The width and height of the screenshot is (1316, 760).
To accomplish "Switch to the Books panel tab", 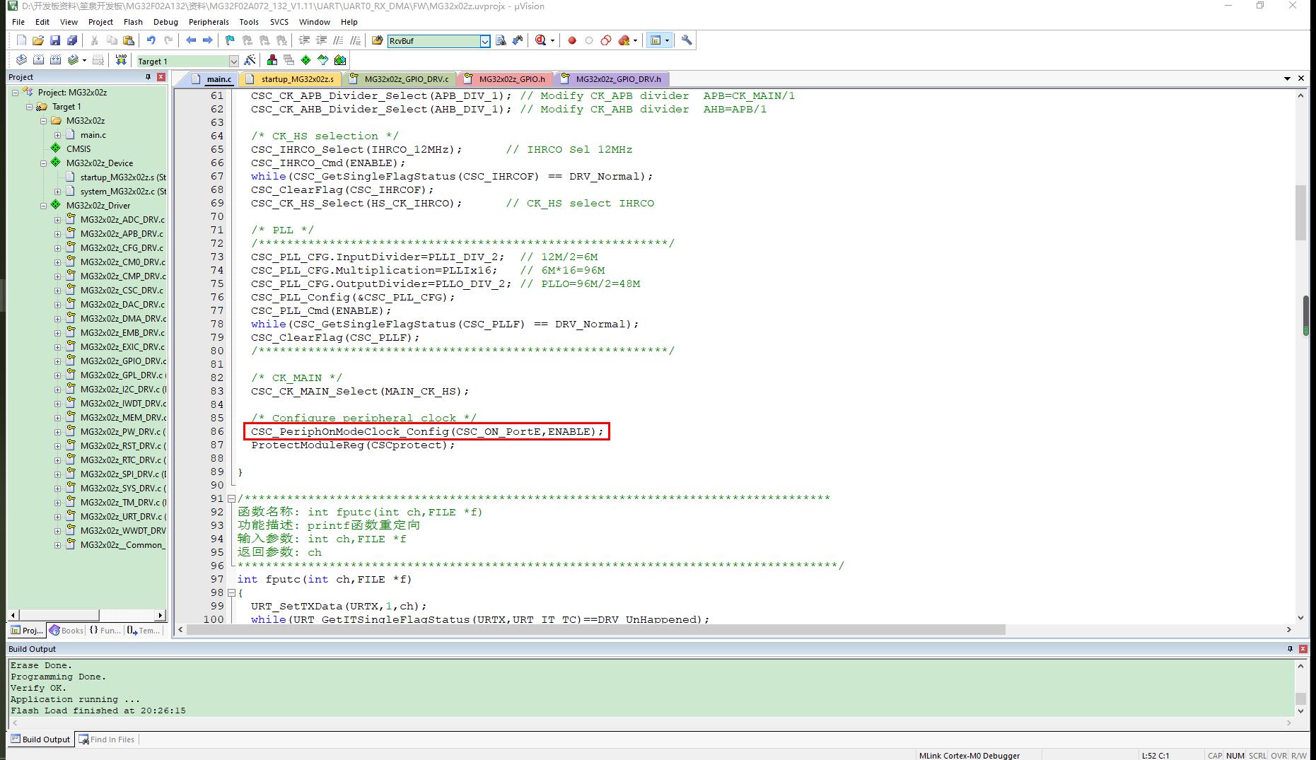I will (x=66, y=631).
